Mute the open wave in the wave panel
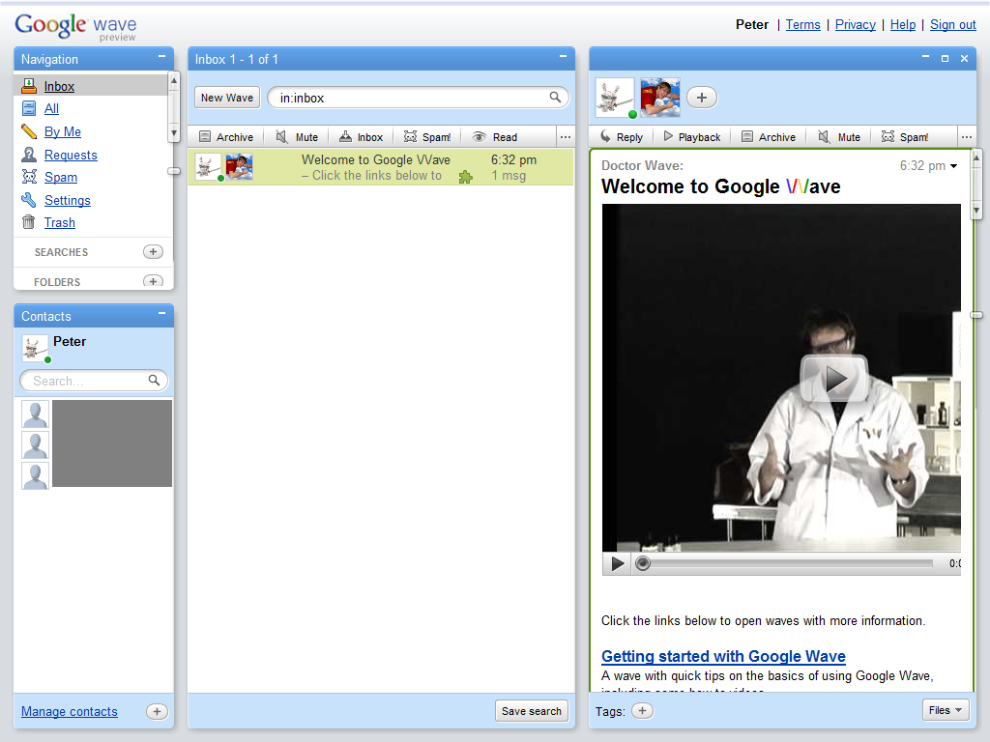Screen dimensions: 990x742 point(840,137)
